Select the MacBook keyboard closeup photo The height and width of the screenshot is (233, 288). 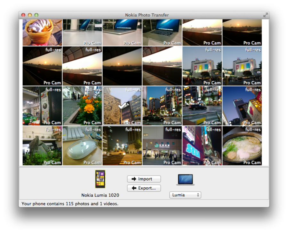tap(162, 33)
